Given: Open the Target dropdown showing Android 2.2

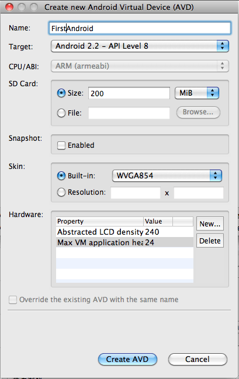Looking at the screenshot, I should 140,46.
